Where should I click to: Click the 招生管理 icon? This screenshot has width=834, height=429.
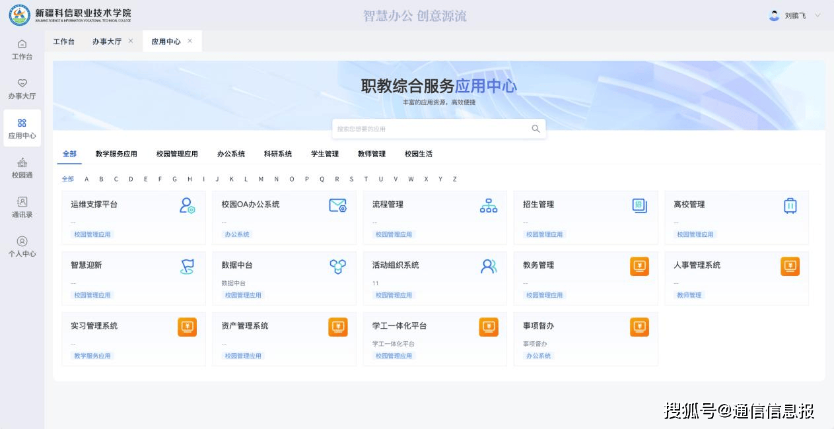[639, 205]
